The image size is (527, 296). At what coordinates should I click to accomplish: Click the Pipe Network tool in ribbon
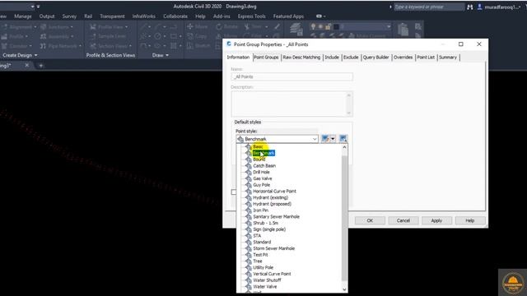60,46
